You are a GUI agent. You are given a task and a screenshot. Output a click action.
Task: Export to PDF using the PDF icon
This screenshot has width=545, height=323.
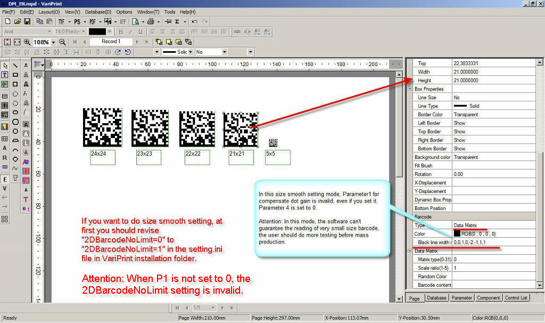tap(92, 21)
